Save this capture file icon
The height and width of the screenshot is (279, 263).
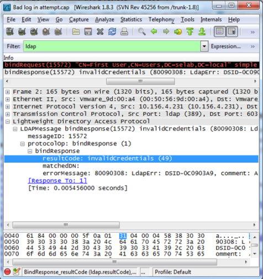(x=88, y=31)
